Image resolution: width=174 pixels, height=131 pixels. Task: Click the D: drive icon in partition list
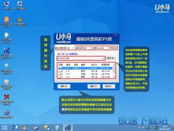(x=60, y=71)
